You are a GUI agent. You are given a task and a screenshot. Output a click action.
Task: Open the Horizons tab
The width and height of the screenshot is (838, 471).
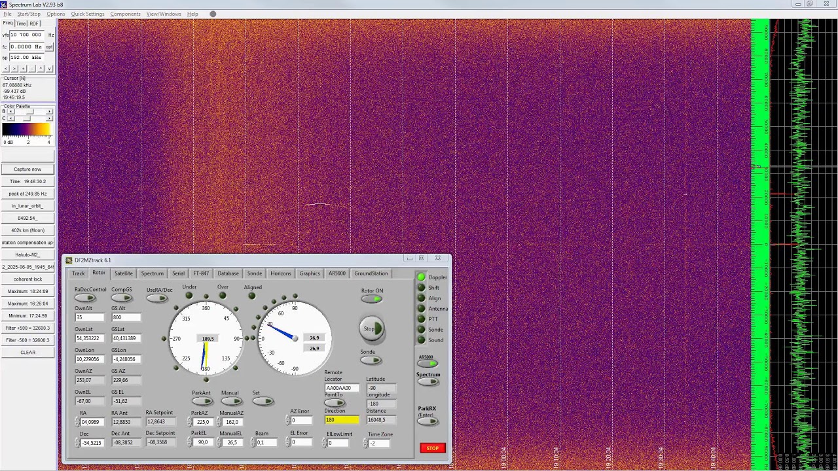280,273
